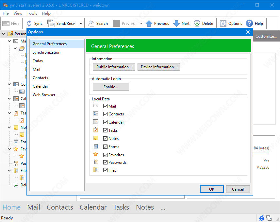Click the storage usage progress bar
Viewport: 280px width, 222px height.
click(x=261, y=154)
